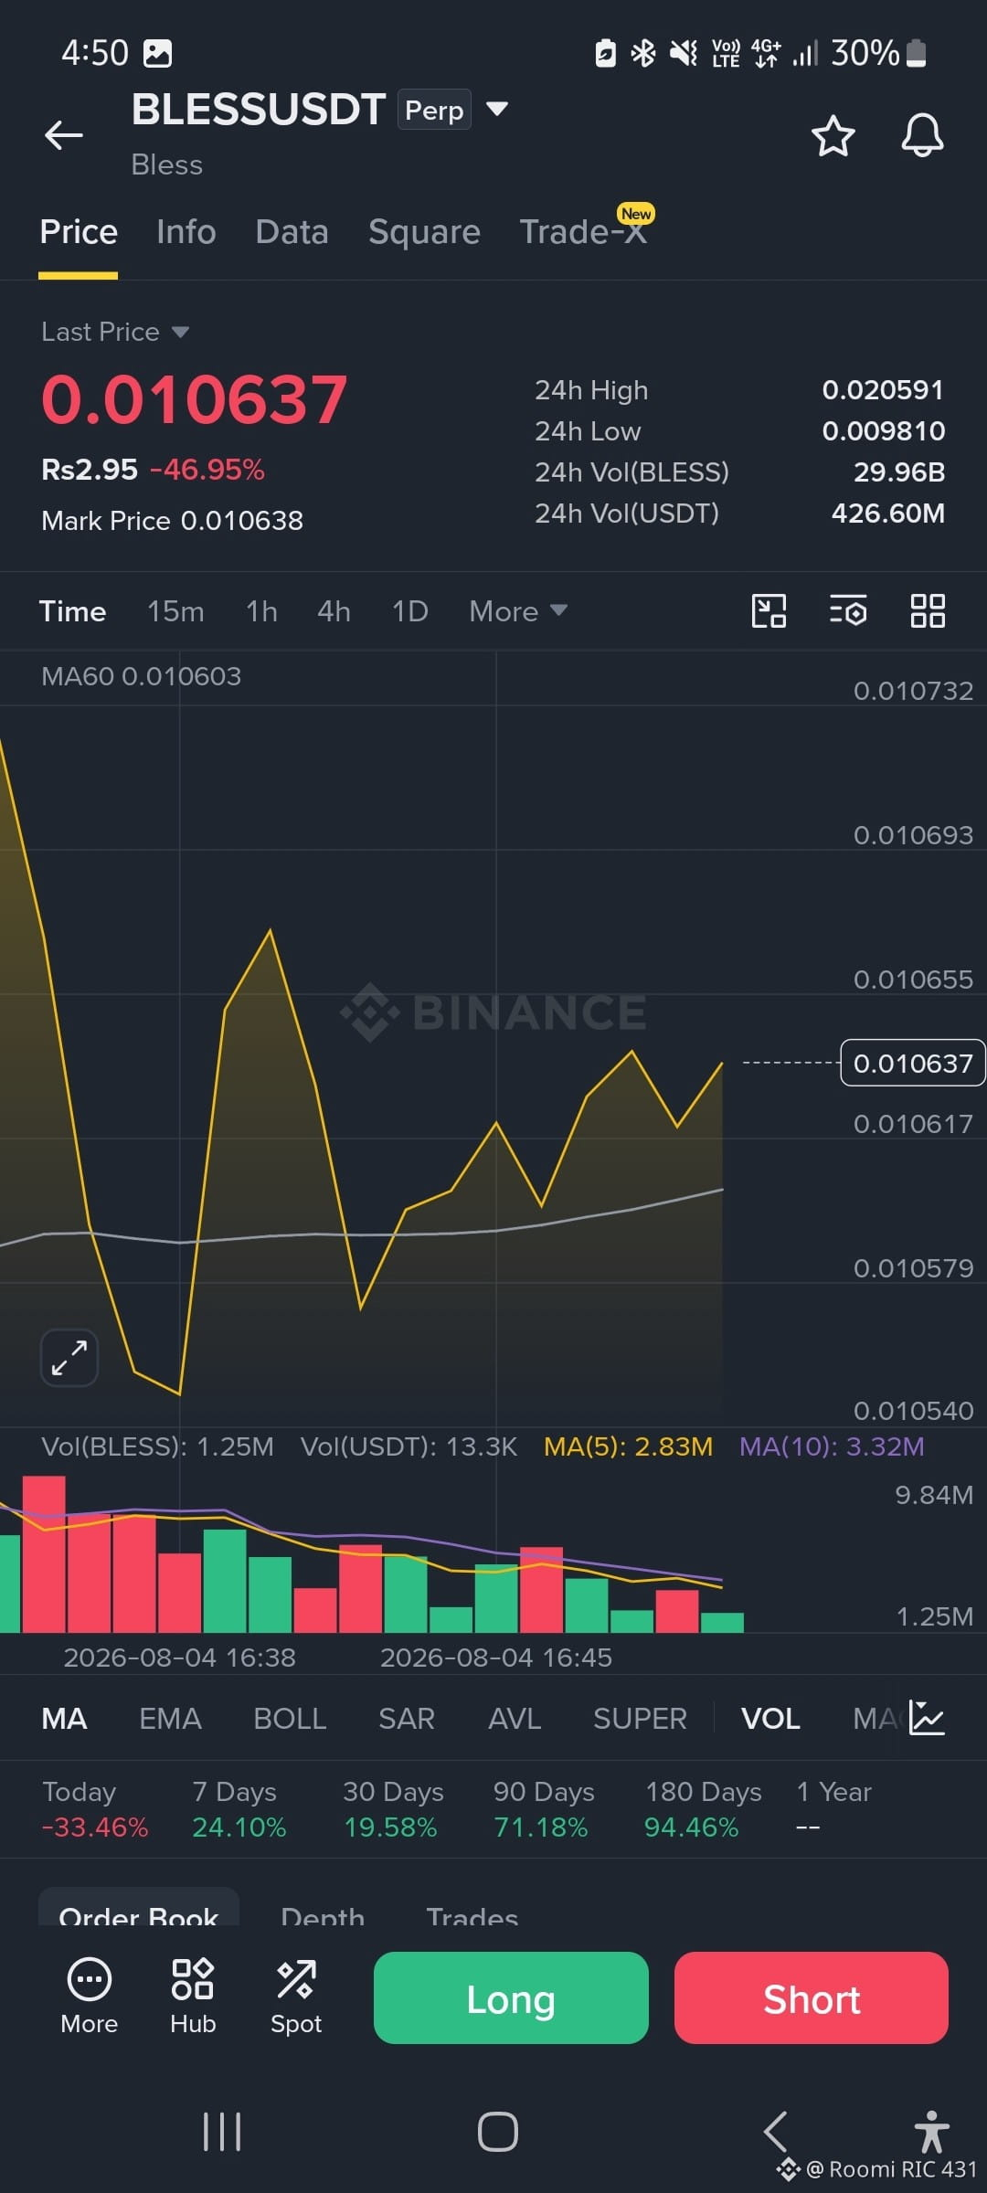Select 1D chart interval

coord(409,610)
